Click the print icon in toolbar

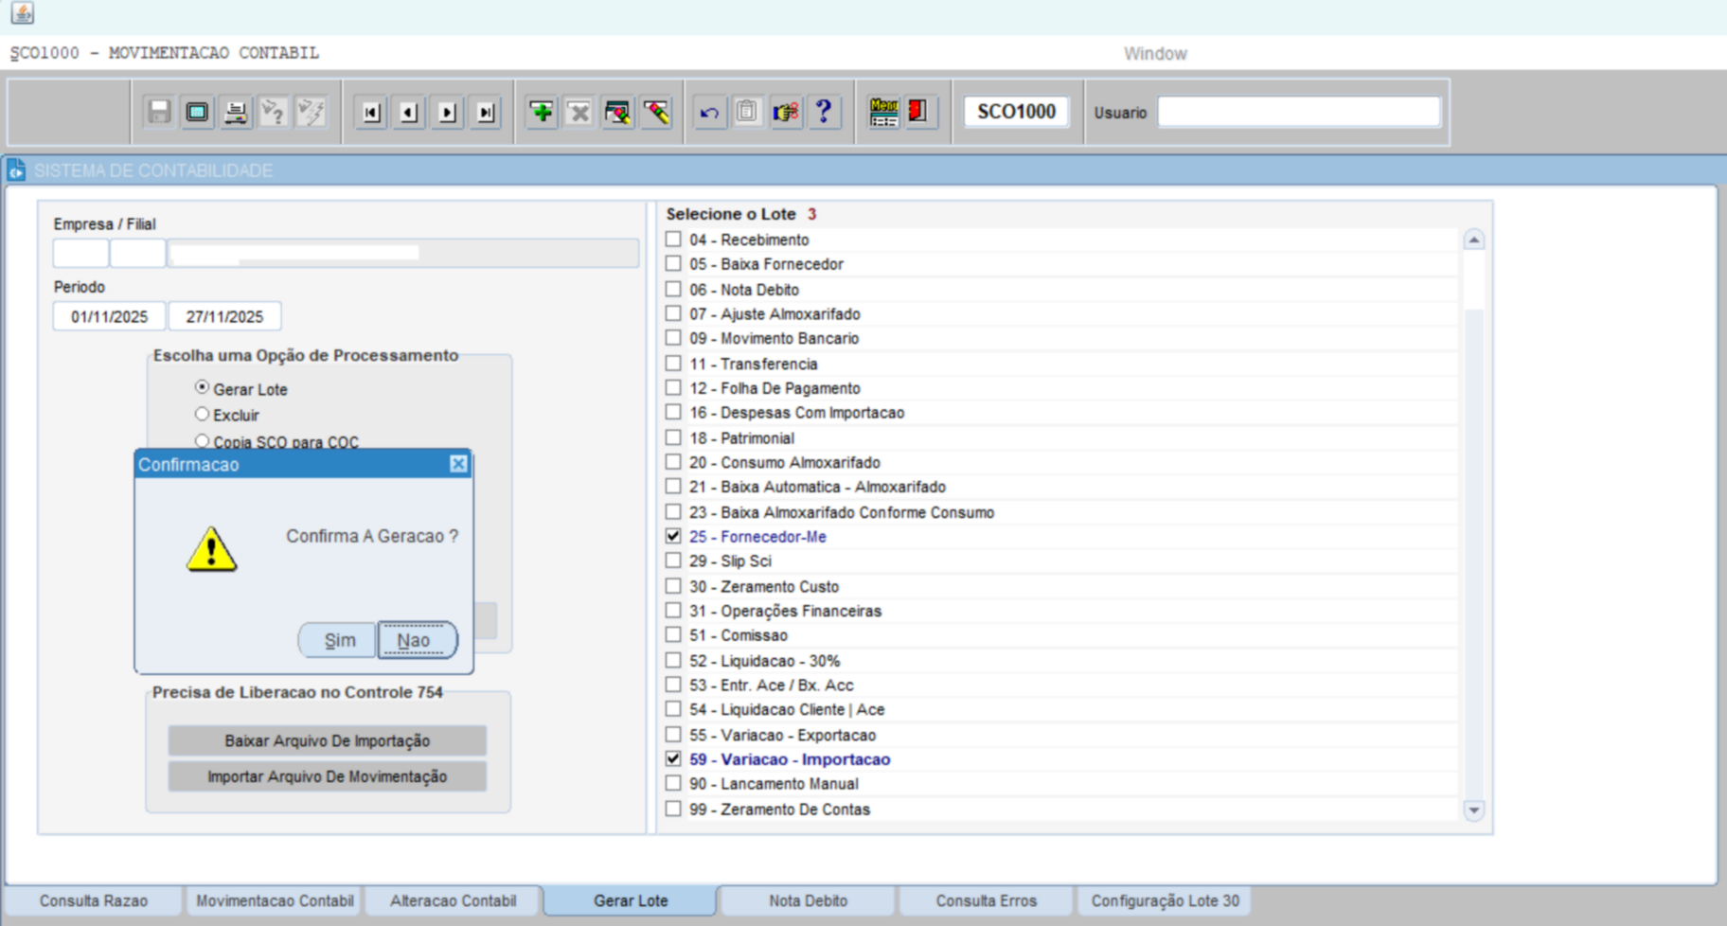[236, 113]
